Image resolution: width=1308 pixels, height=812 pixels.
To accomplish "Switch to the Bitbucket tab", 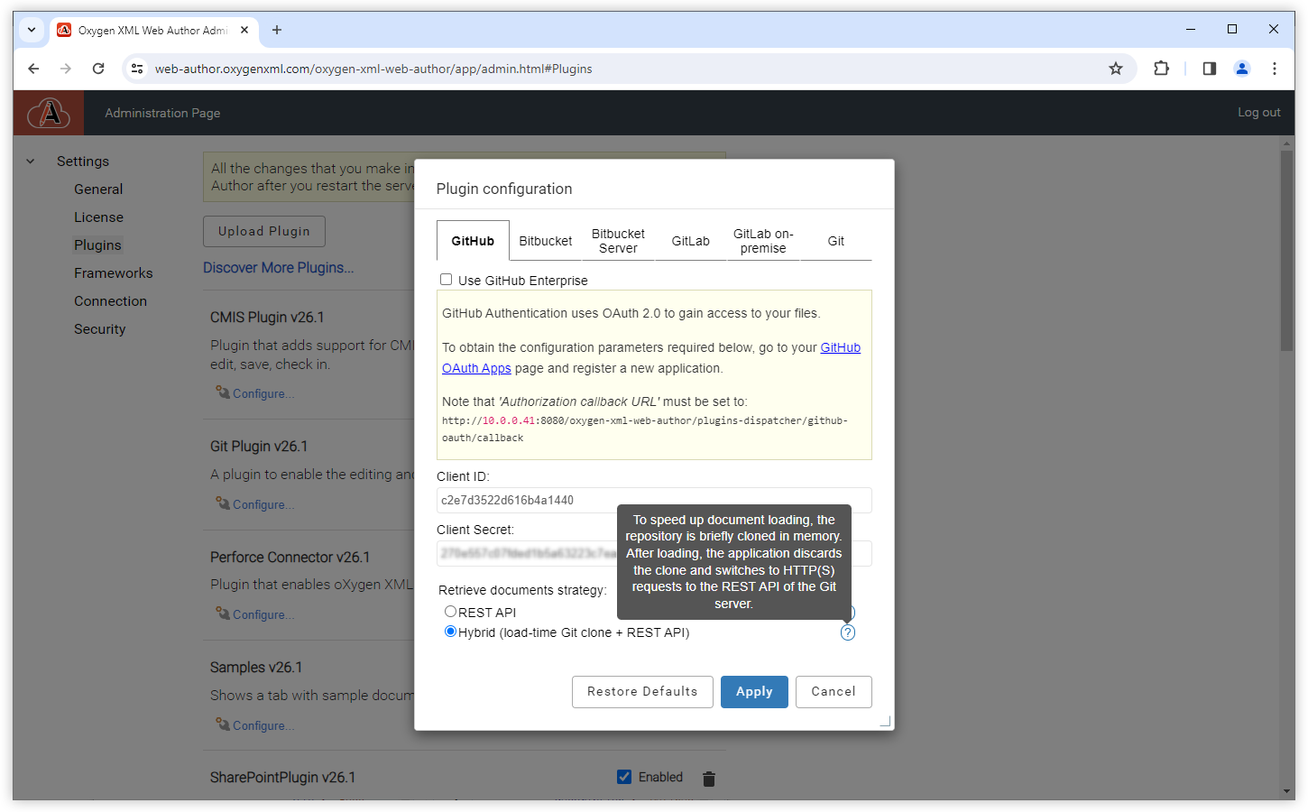I will point(546,241).
